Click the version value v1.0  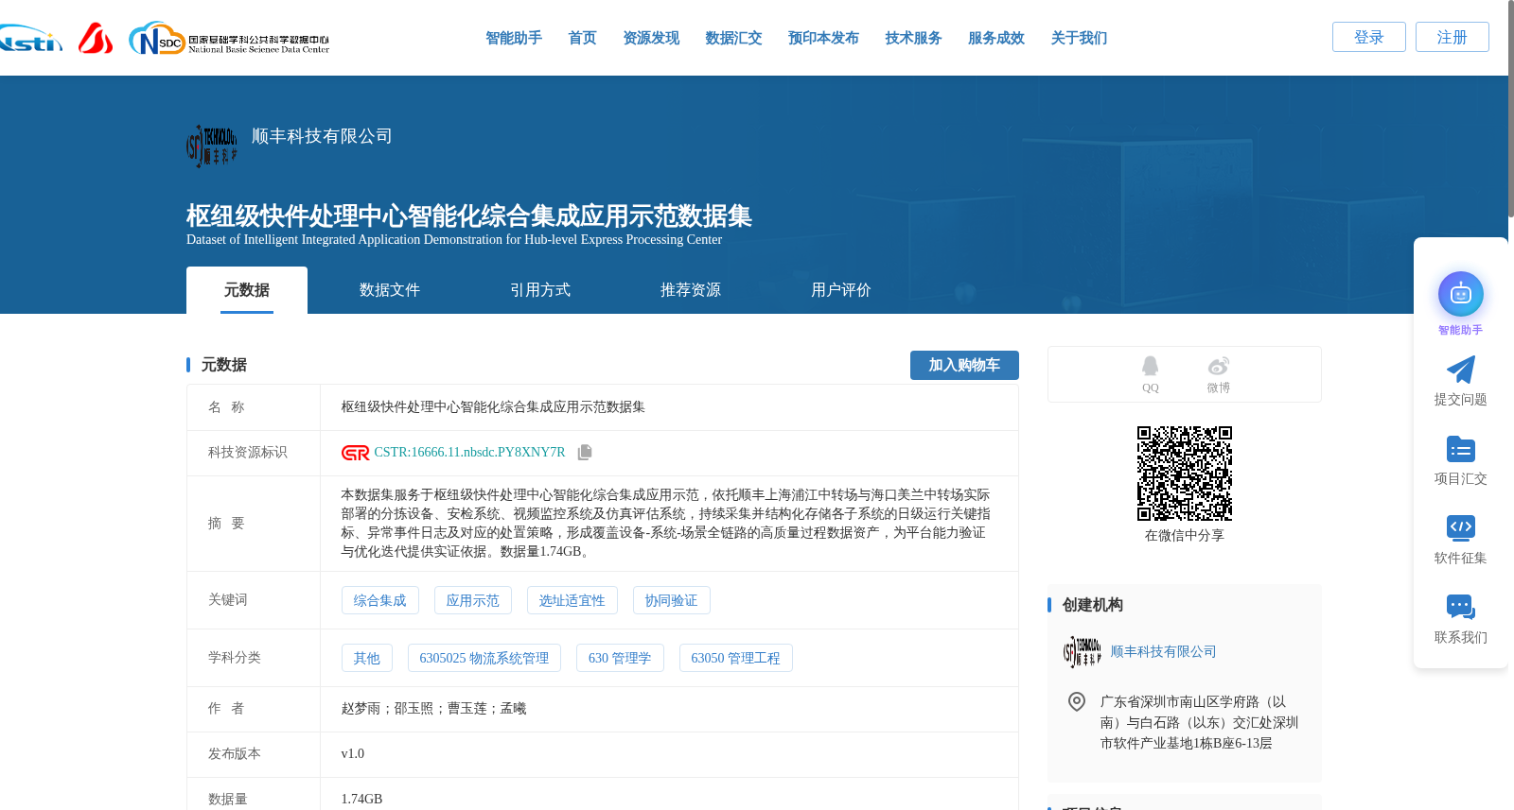[352, 754]
